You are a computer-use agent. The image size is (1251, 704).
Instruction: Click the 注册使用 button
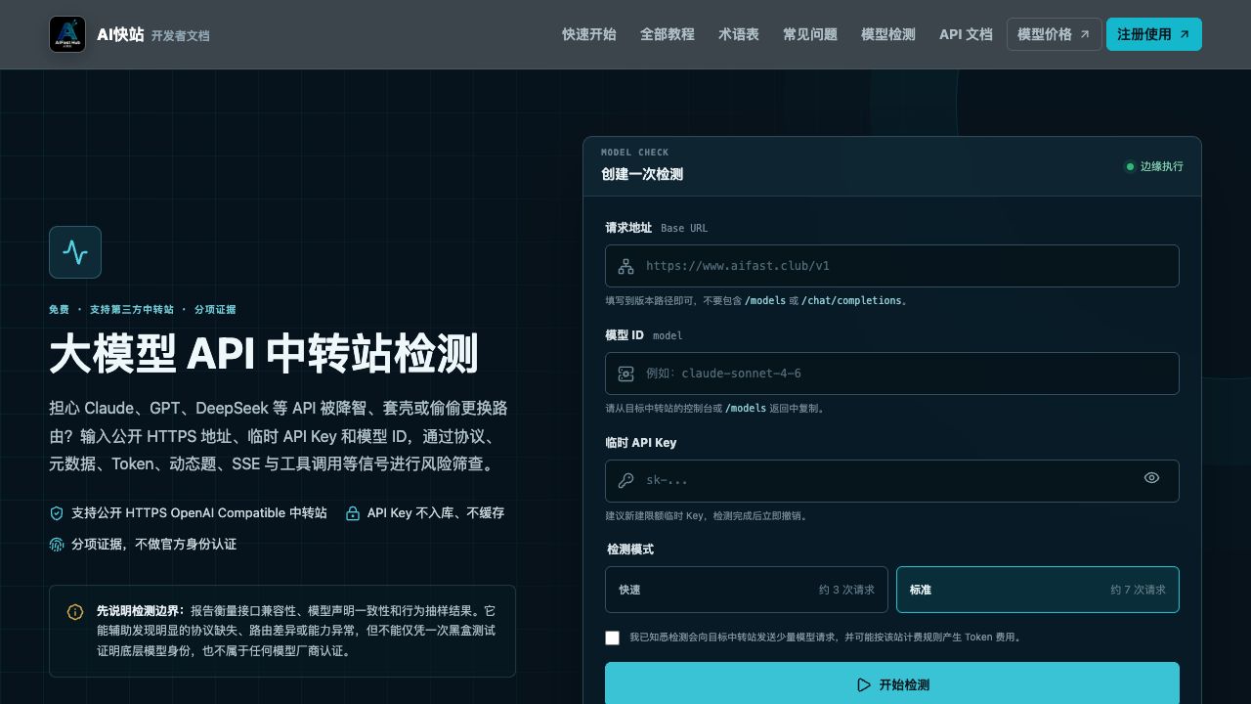click(1154, 34)
